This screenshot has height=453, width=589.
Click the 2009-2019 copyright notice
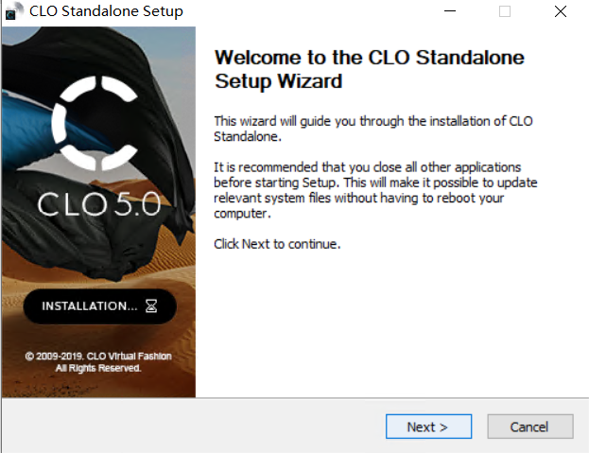pyautogui.click(x=98, y=362)
